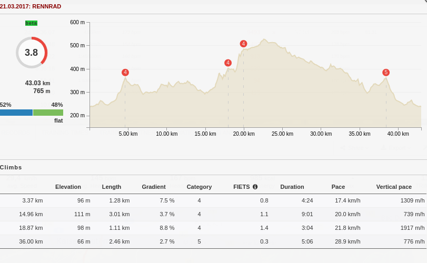Click the blue 52% bar segment
The image size is (427, 263).
pyautogui.click(x=16, y=113)
